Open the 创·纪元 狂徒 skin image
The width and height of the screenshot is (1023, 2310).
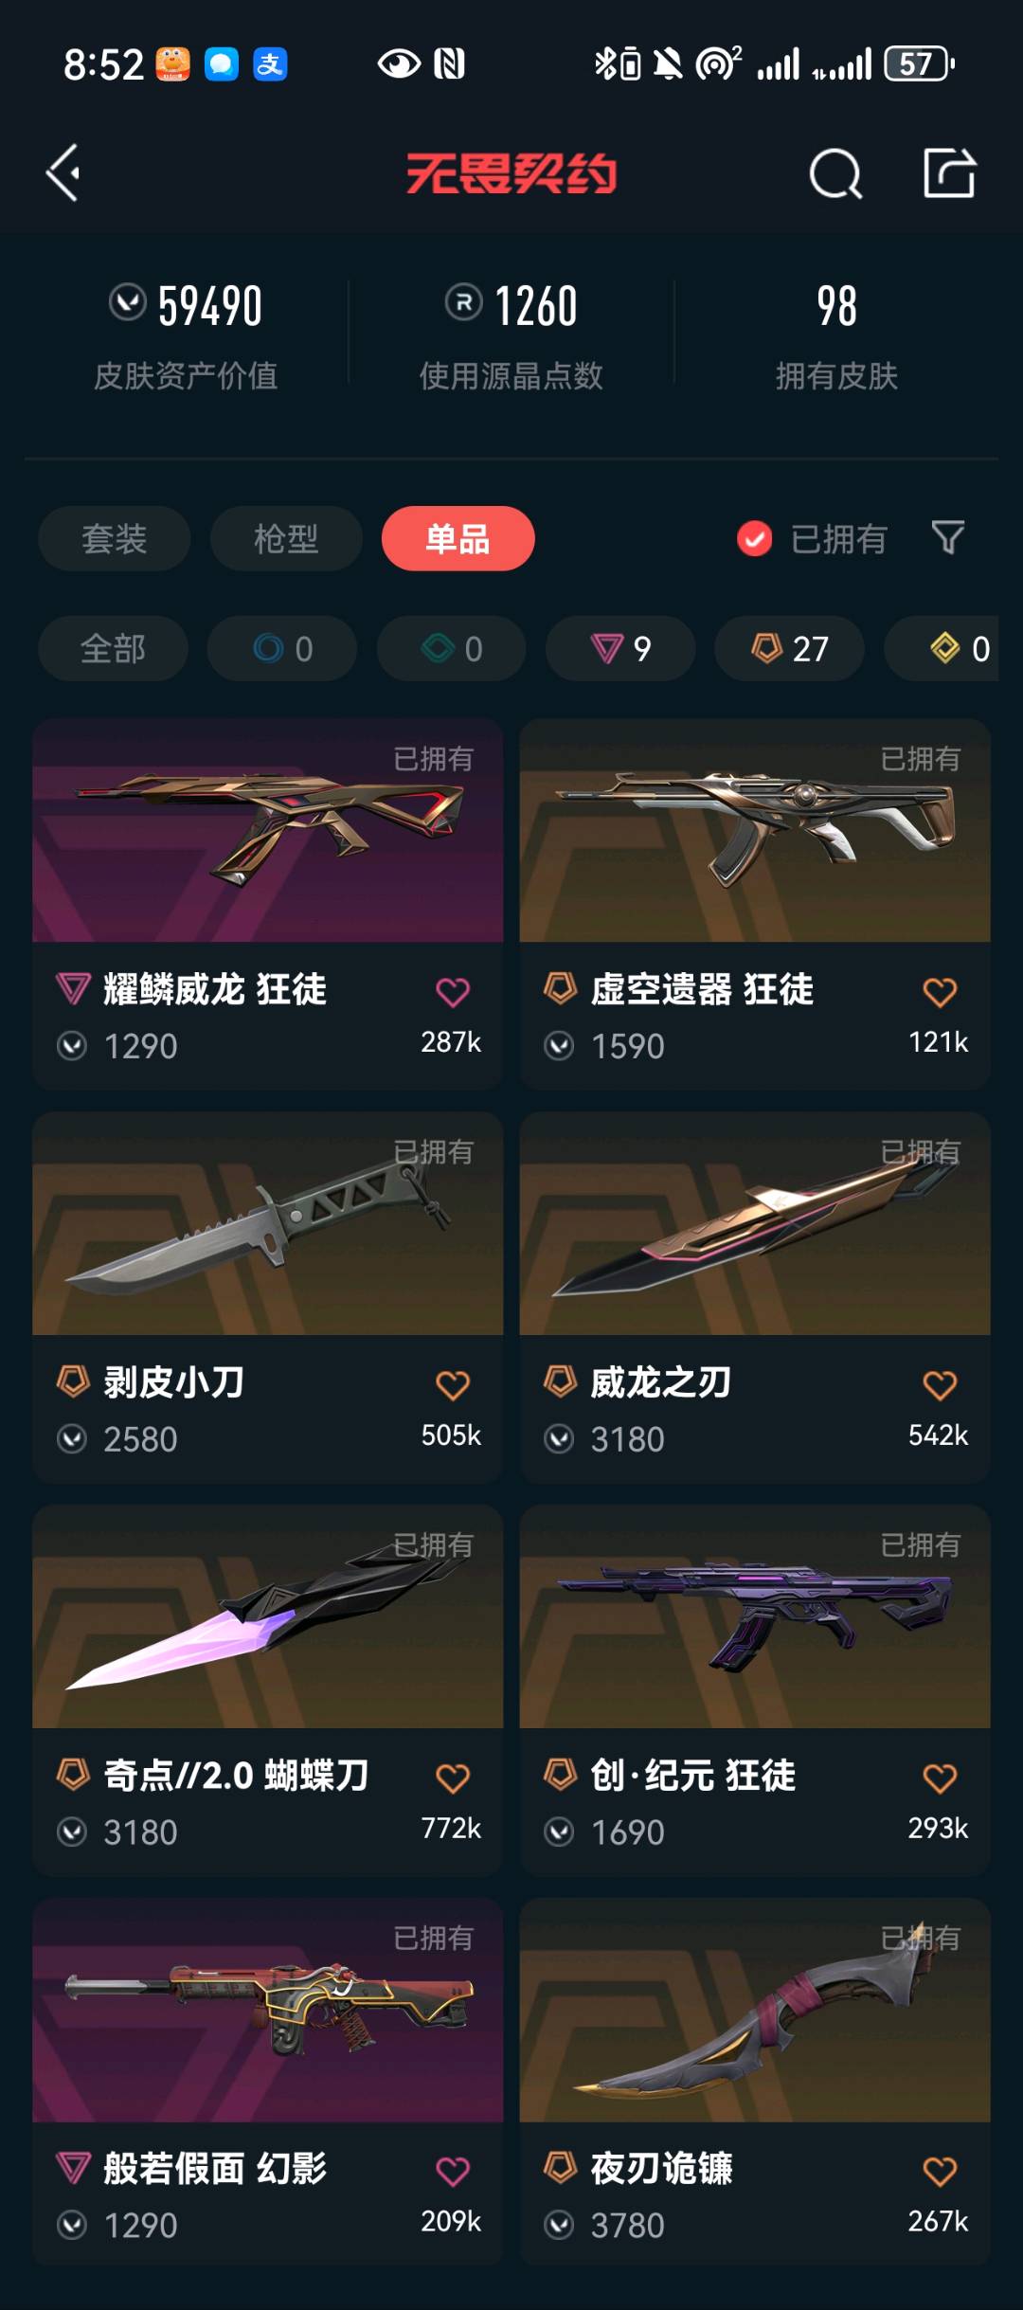pyautogui.click(x=755, y=1616)
